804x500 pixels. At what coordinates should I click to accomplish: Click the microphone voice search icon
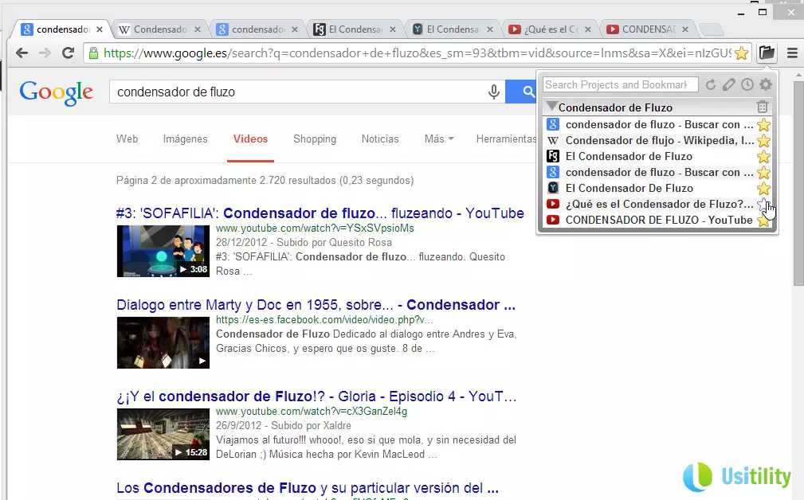tap(494, 92)
